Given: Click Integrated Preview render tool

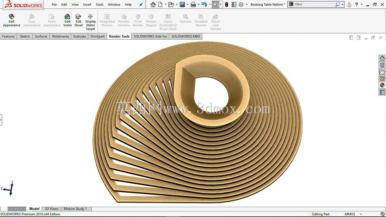Looking at the screenshot, I should point(107,20).
